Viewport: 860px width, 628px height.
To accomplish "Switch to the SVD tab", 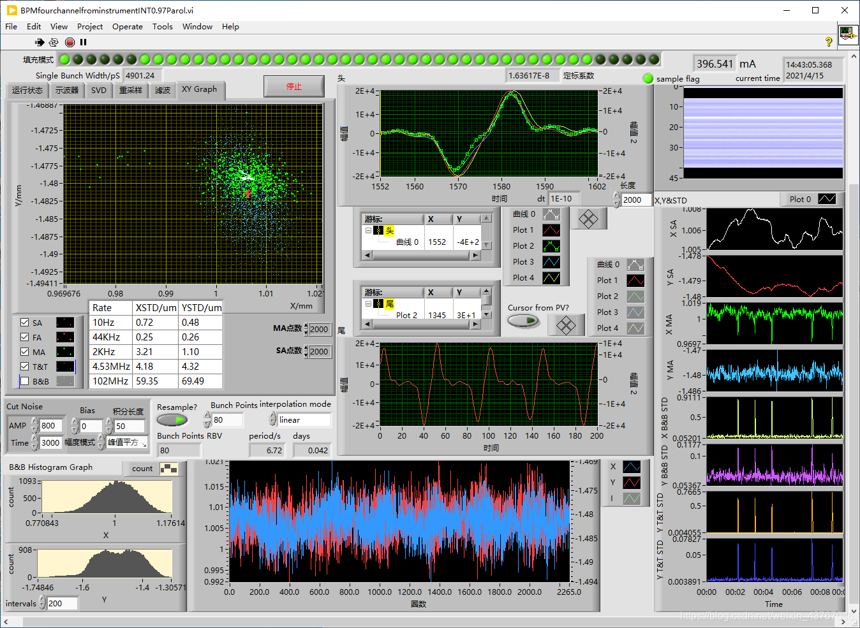I will coord(99,90).
